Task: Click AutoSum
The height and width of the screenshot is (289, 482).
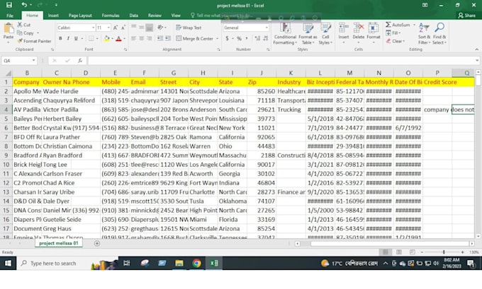Action: click(398, 25)
